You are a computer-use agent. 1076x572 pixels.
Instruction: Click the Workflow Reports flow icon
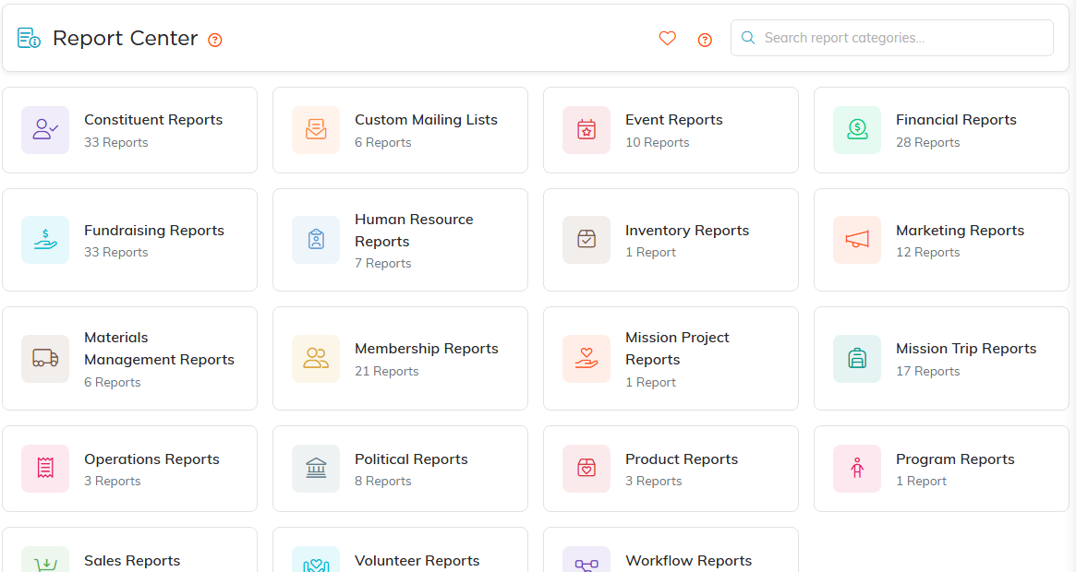[x=586, y=560]
